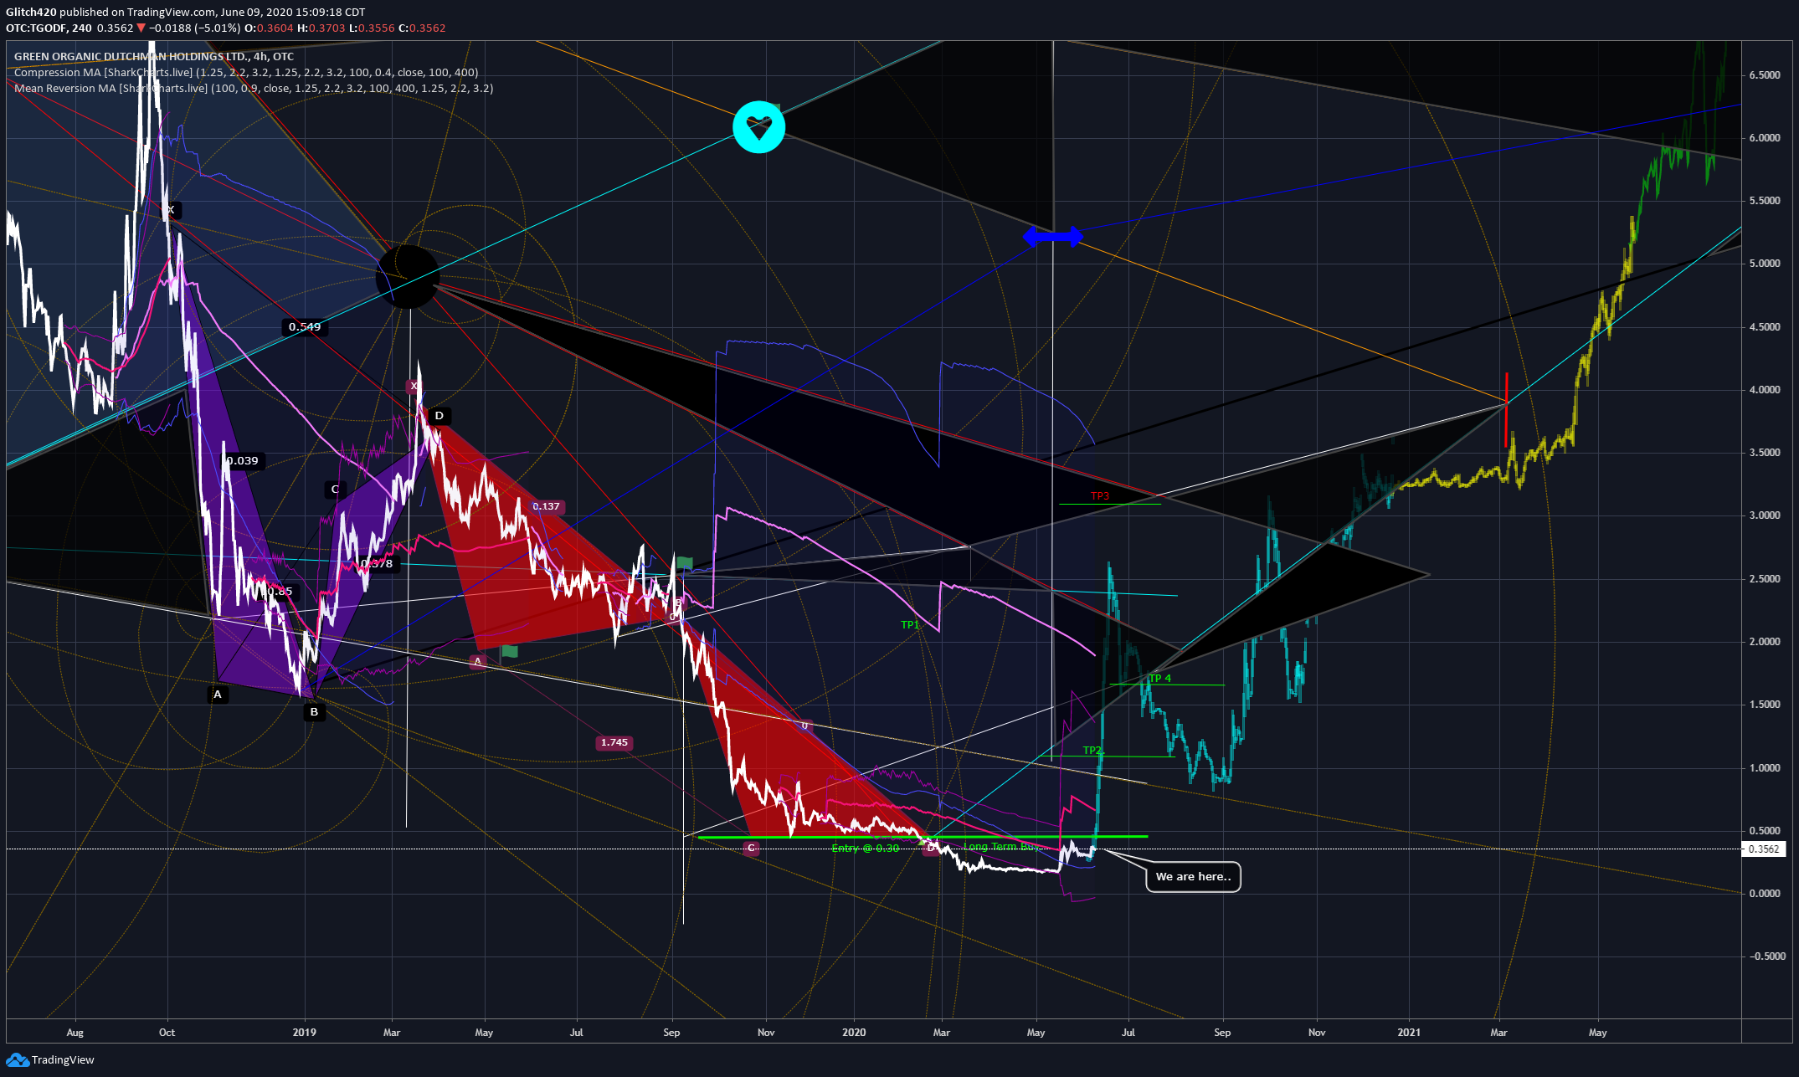Click the pink 0.137 ratio label
The image size is (1799, 1077).
click(546, 506)
